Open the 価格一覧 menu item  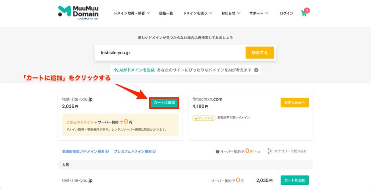coord(166,13)
